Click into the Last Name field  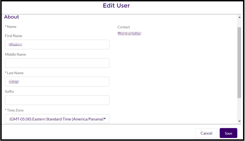pyautogui.click(x=57, y=82)
